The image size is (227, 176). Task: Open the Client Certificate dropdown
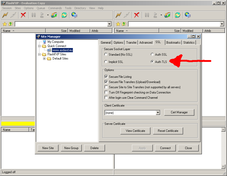[158, 113]
